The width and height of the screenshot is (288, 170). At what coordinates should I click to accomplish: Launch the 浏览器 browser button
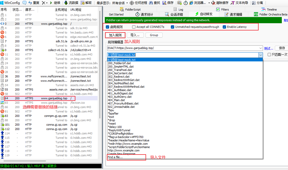click(197, 3)
